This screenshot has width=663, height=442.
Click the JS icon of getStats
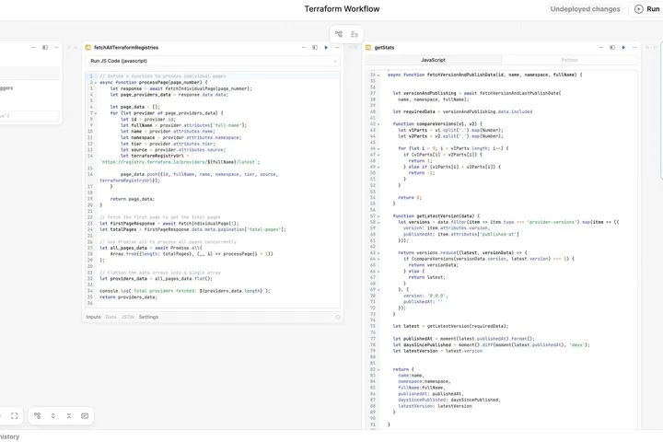click(368, 47)
